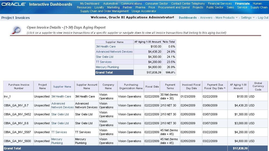Click the Oracle logo
The image size is (269, 151).
click(14, 4)
